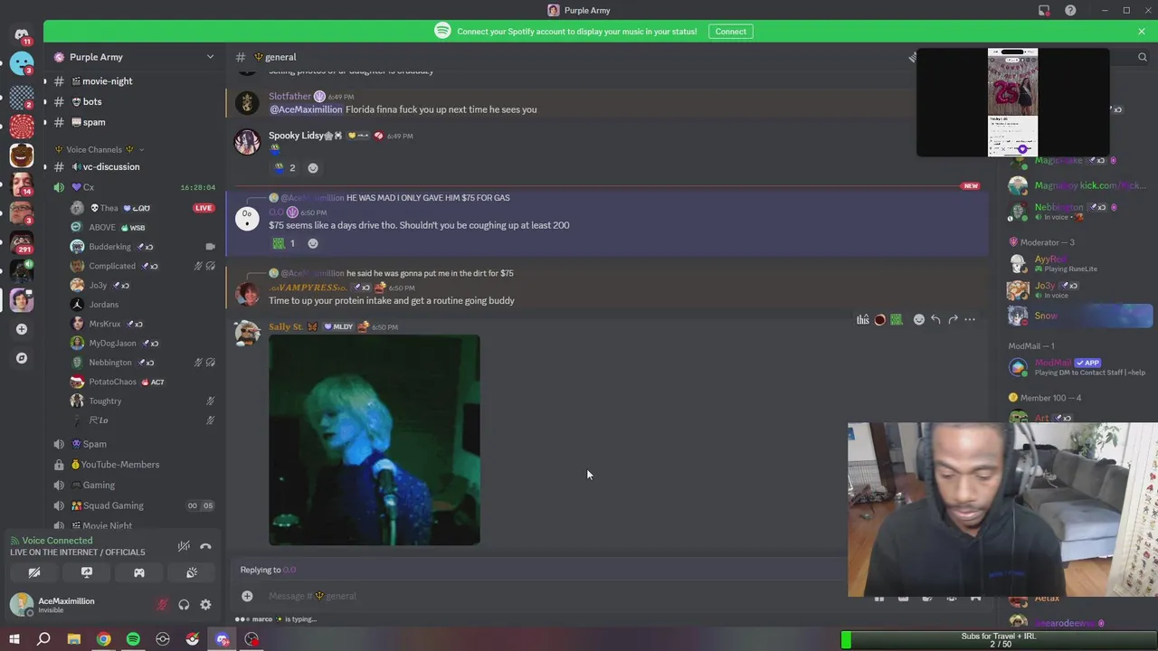Screen dimensions: 1158x651
Task: Open Spotify from taskbar
Action: (133, 639)
